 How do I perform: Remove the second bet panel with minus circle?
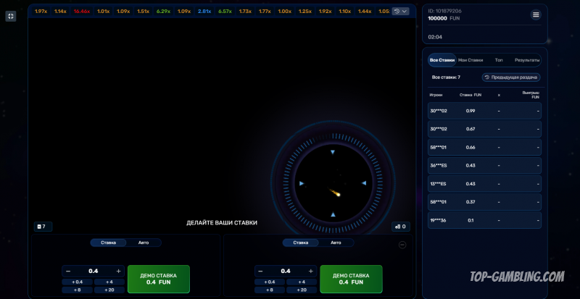402,245
